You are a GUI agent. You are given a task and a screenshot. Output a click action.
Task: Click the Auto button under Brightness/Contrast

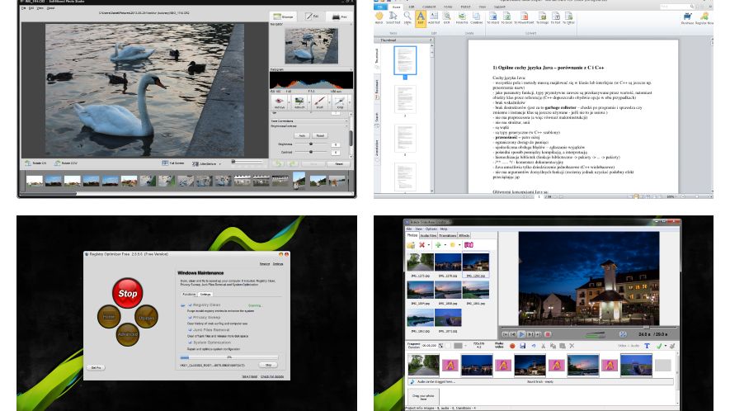click(302, 135)
